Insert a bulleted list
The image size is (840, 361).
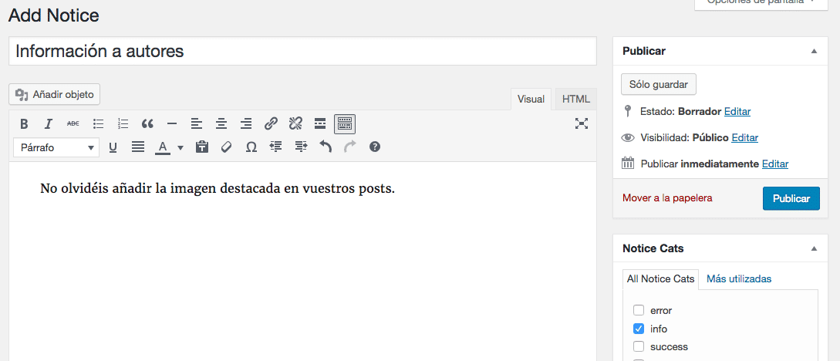click(x=98, y=124)
